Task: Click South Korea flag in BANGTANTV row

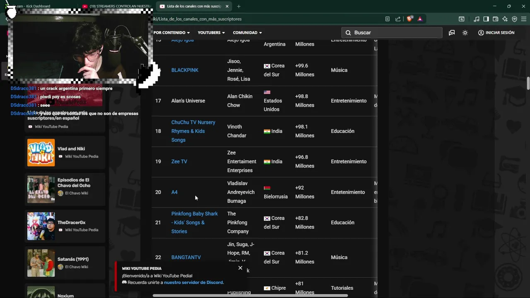Action: [x=267, y=253]
